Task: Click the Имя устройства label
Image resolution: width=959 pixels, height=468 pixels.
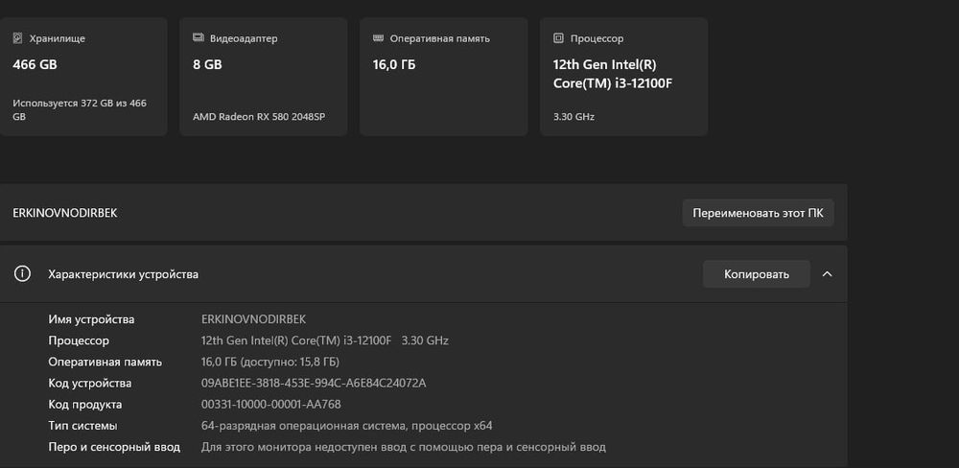Action: tap(91, 319)
